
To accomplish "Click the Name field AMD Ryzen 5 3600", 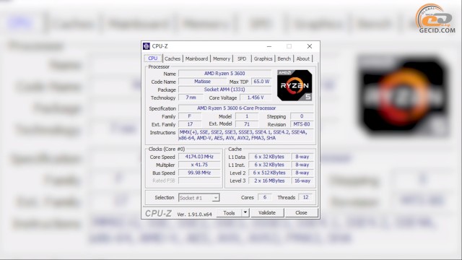I will [x=225, y=74].
